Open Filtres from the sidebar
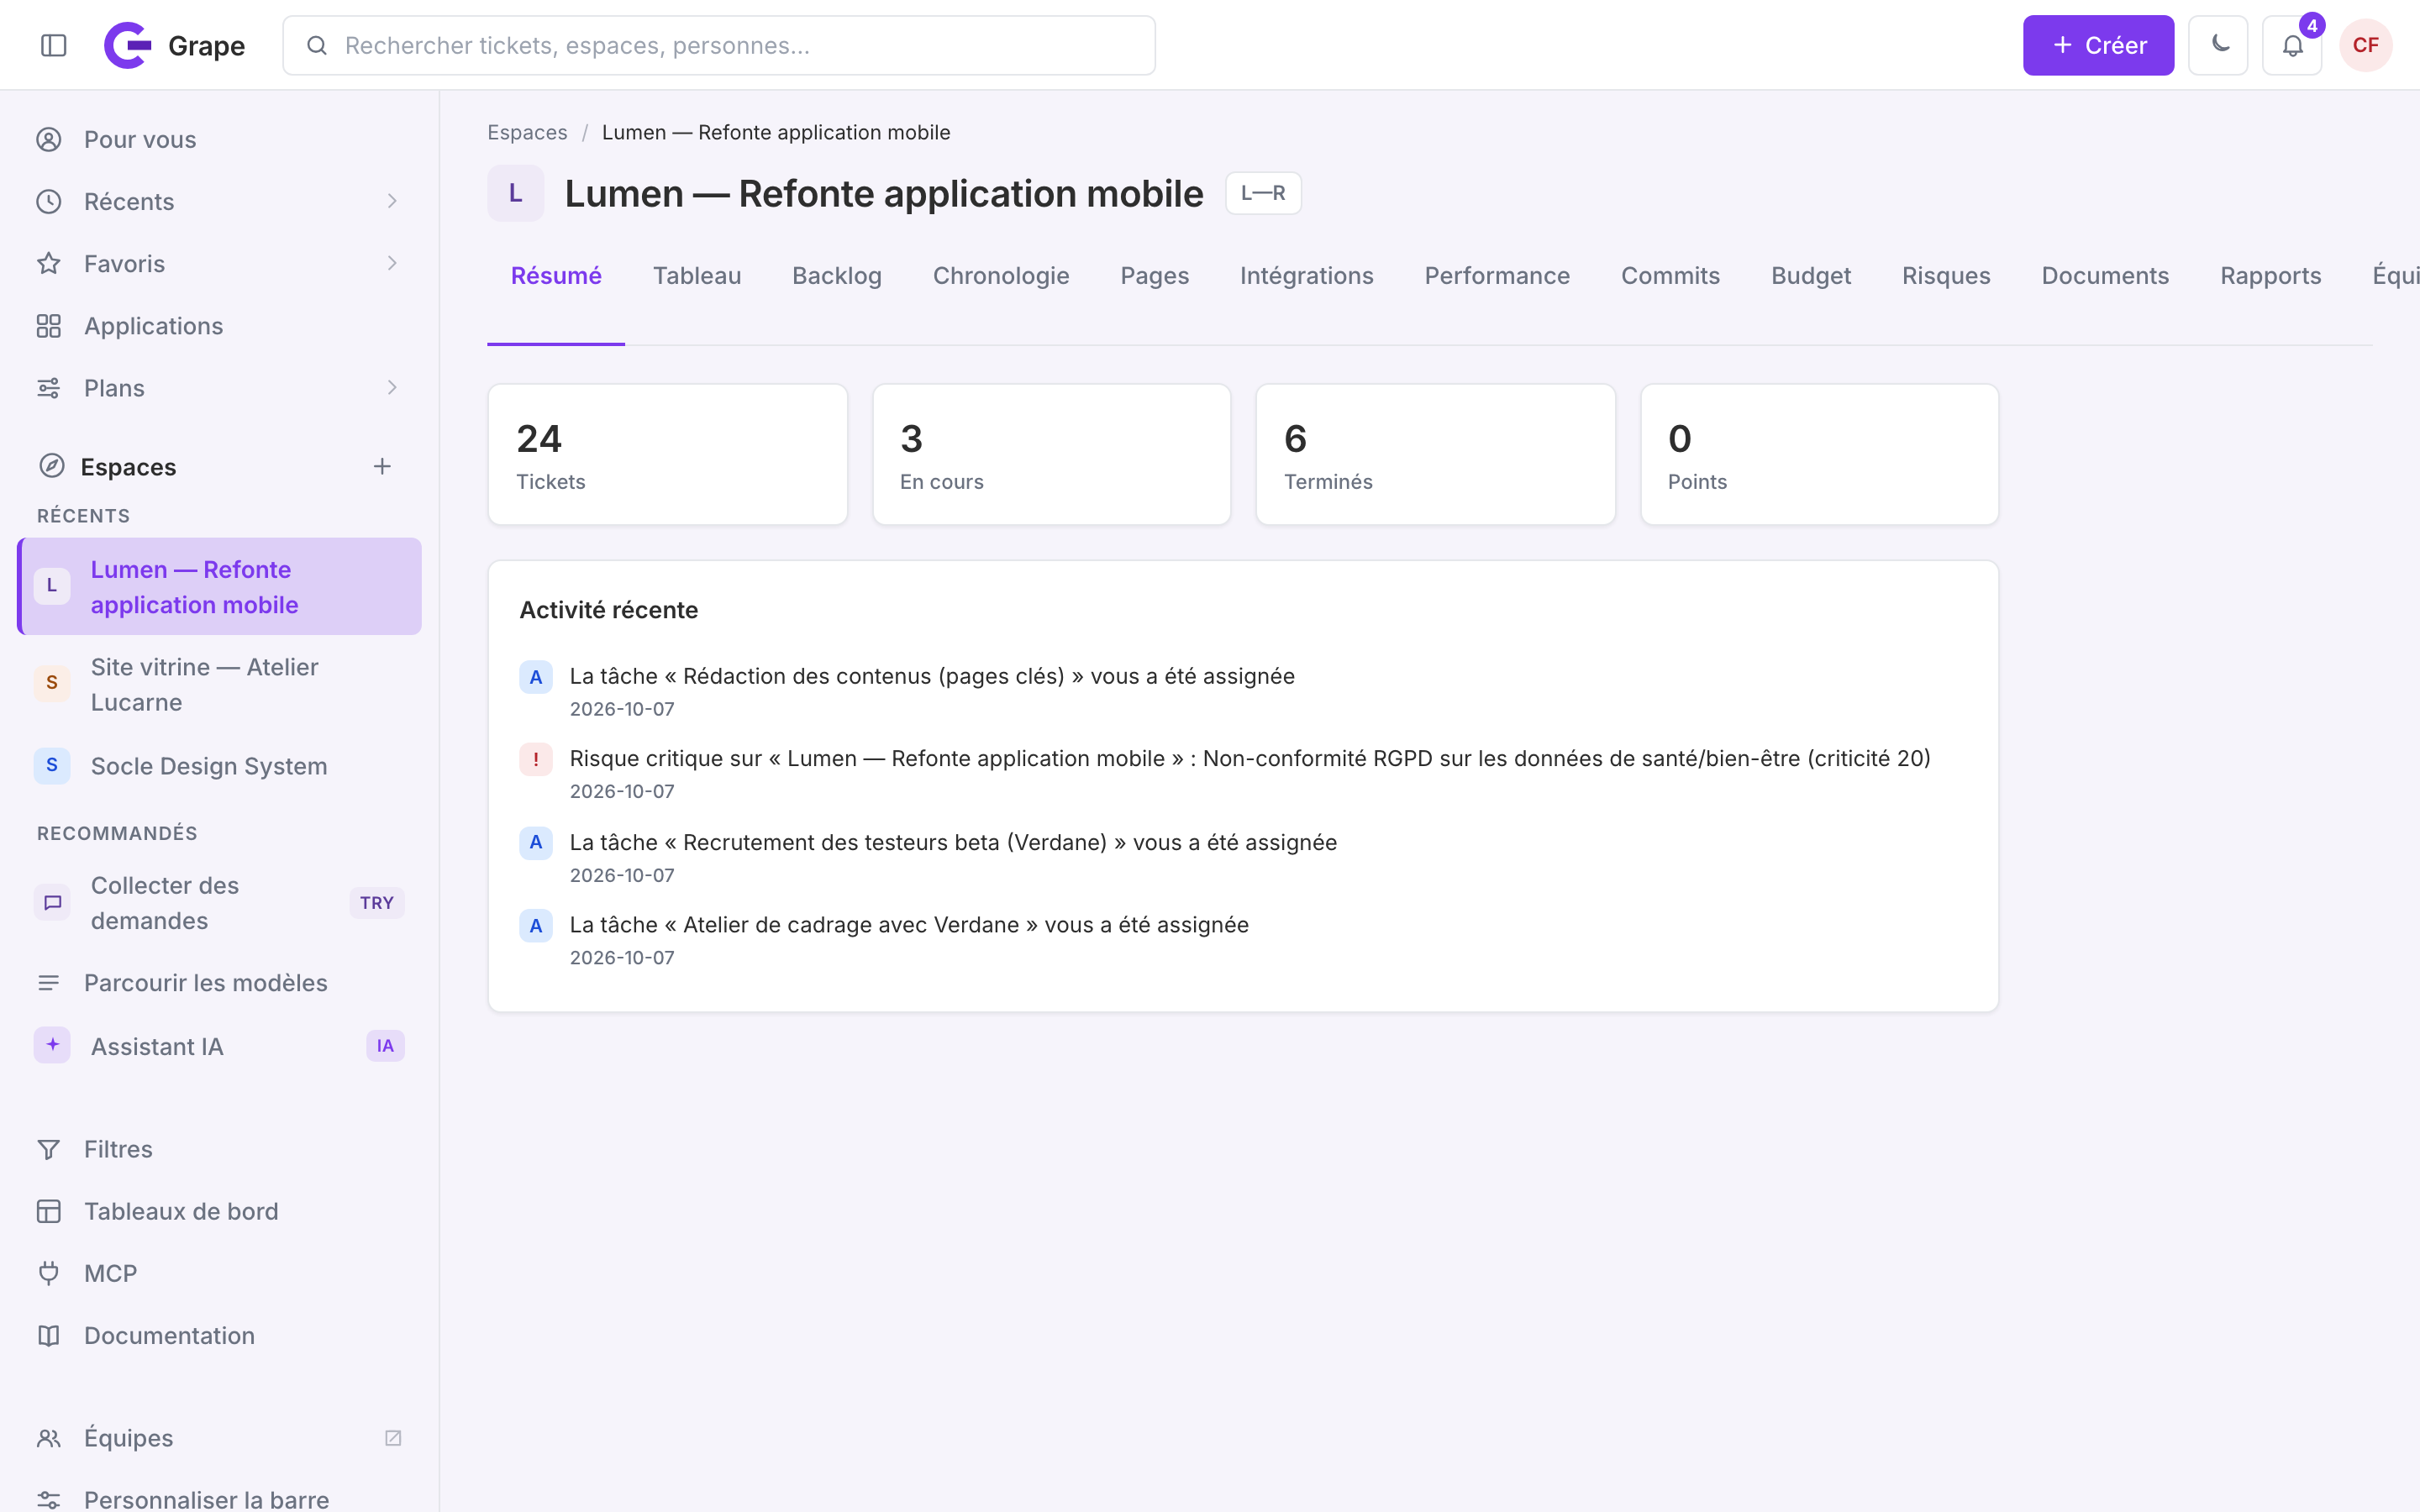Image resolution: width=2420 pixels, height=1512 pixels. 219,1149
